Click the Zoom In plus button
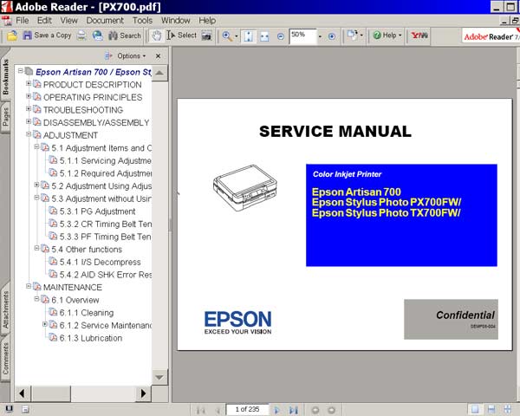520x416 pixels. [331, 36]
